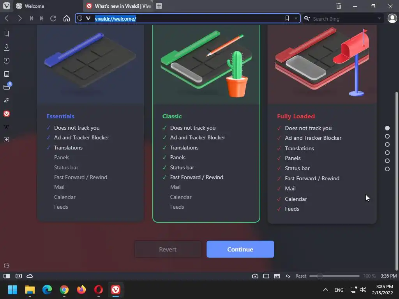Toggle images and animations icon
The image size is (399, 299).
(277, 276)
